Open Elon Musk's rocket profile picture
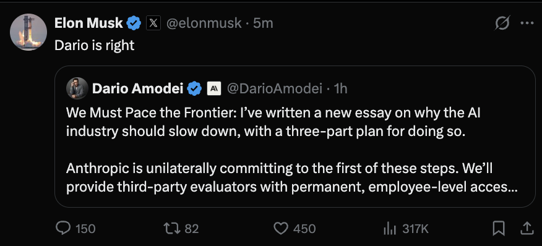Image resolution: width=542 pixels, height=246 pixels. 28,32
